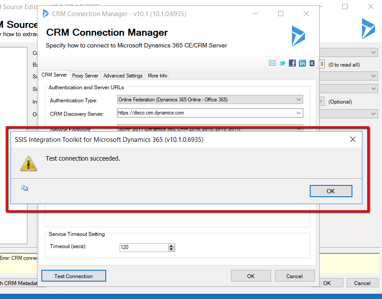Switch to the CRM Server tab

tap(54, 75)
